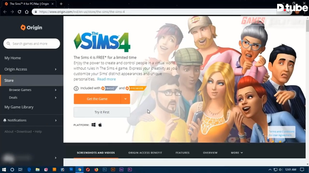Open Opera from the taskbar
The height and width of the screenshot is (173, 309).
click(88, 170)
